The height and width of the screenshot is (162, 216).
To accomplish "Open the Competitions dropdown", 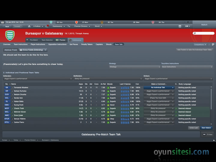I will pos(200,44).
